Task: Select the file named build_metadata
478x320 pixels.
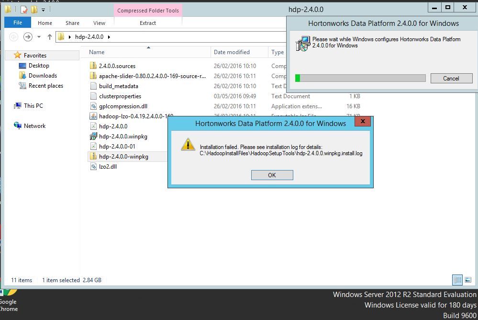Action: coord(119,86)
